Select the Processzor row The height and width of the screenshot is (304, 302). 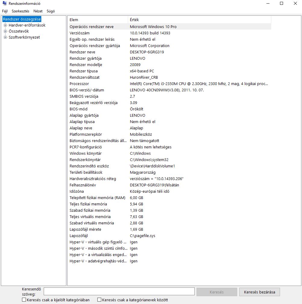170,84
